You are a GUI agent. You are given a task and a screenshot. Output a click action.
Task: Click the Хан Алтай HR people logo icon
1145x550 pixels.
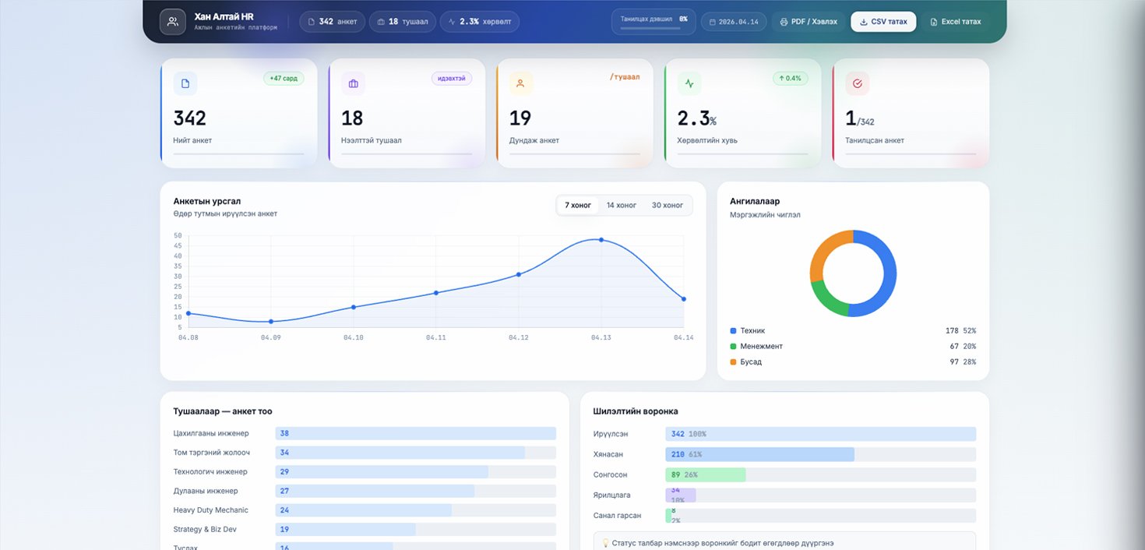(x=173, y=21)
